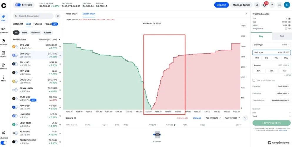Click Preview Buy ETH button
The image size is (292, 147).
pyautogui.click(x=271, y=123)
